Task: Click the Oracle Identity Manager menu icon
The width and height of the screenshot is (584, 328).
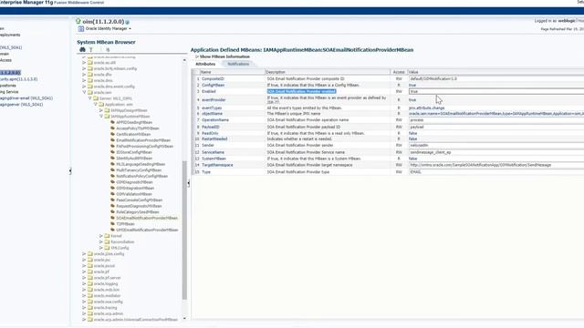Action: click(81, 28)
